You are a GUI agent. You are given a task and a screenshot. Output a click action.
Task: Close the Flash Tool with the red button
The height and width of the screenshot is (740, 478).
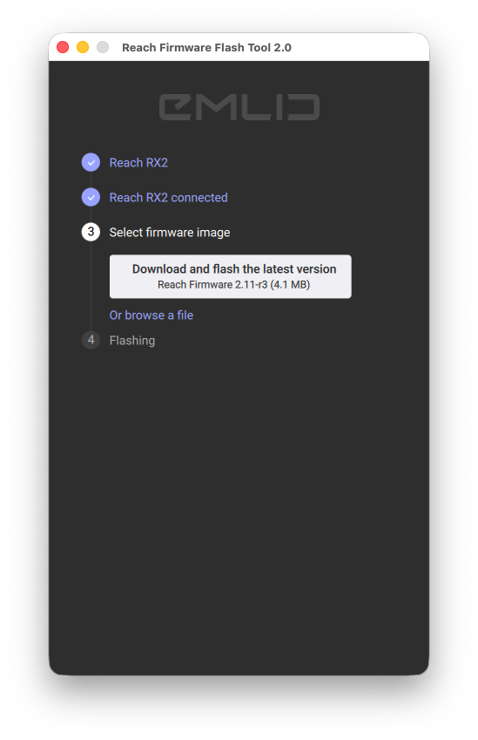(63, 47)
